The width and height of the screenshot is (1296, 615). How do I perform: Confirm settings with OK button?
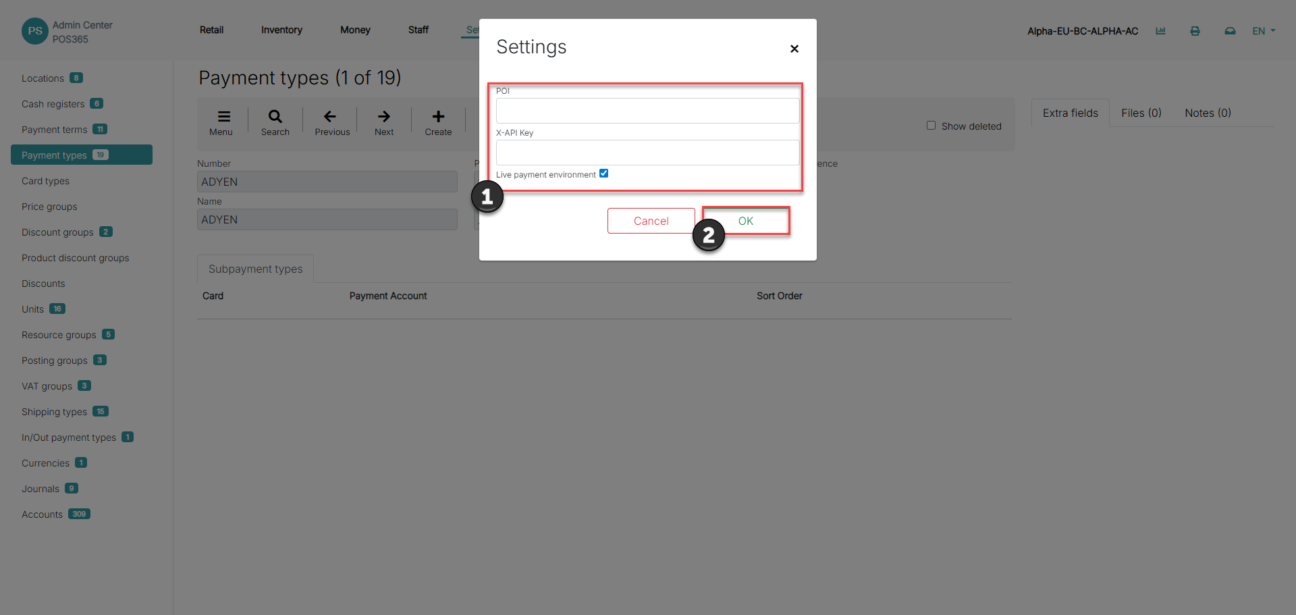(746, 221)
